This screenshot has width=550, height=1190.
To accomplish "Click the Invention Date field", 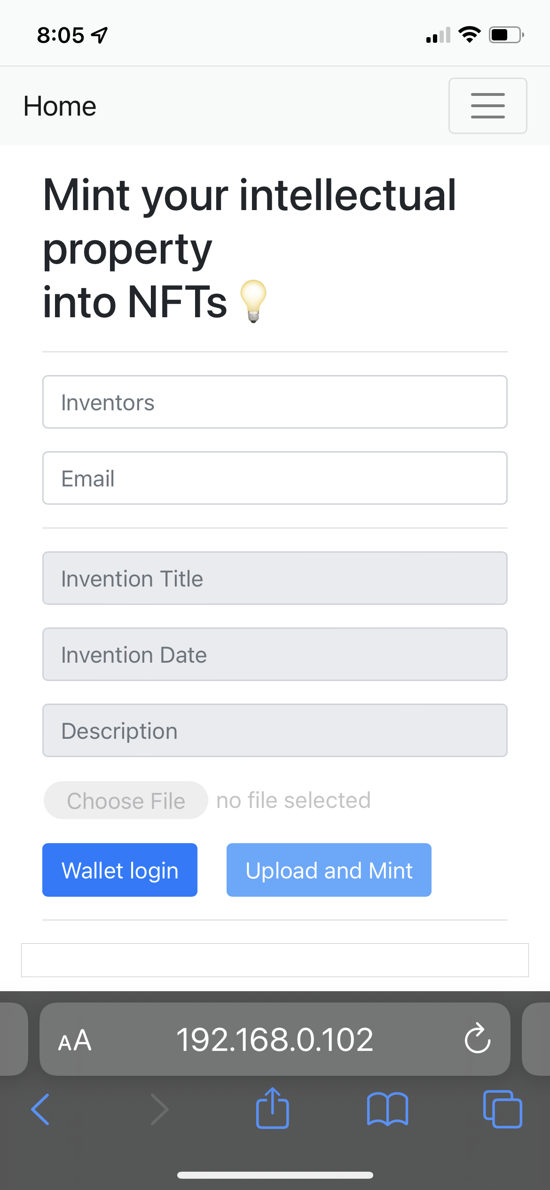I will 275,654.
